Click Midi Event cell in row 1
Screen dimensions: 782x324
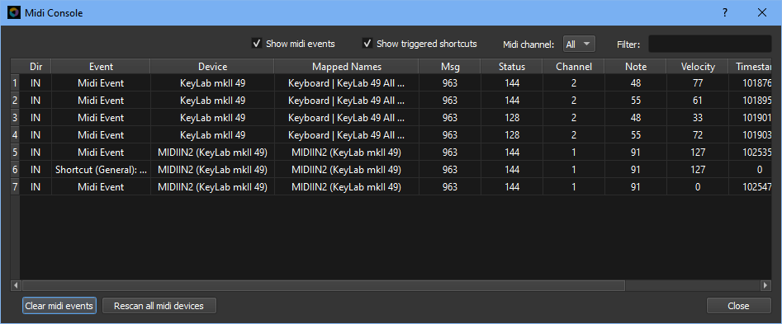[101, 83]
